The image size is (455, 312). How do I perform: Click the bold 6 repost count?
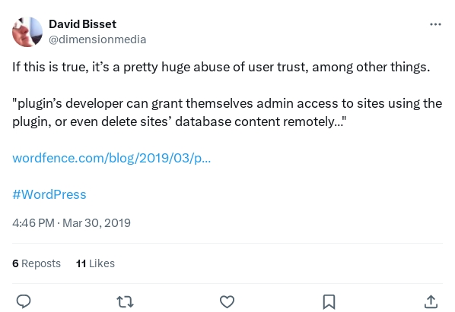(x=15, y=263)
